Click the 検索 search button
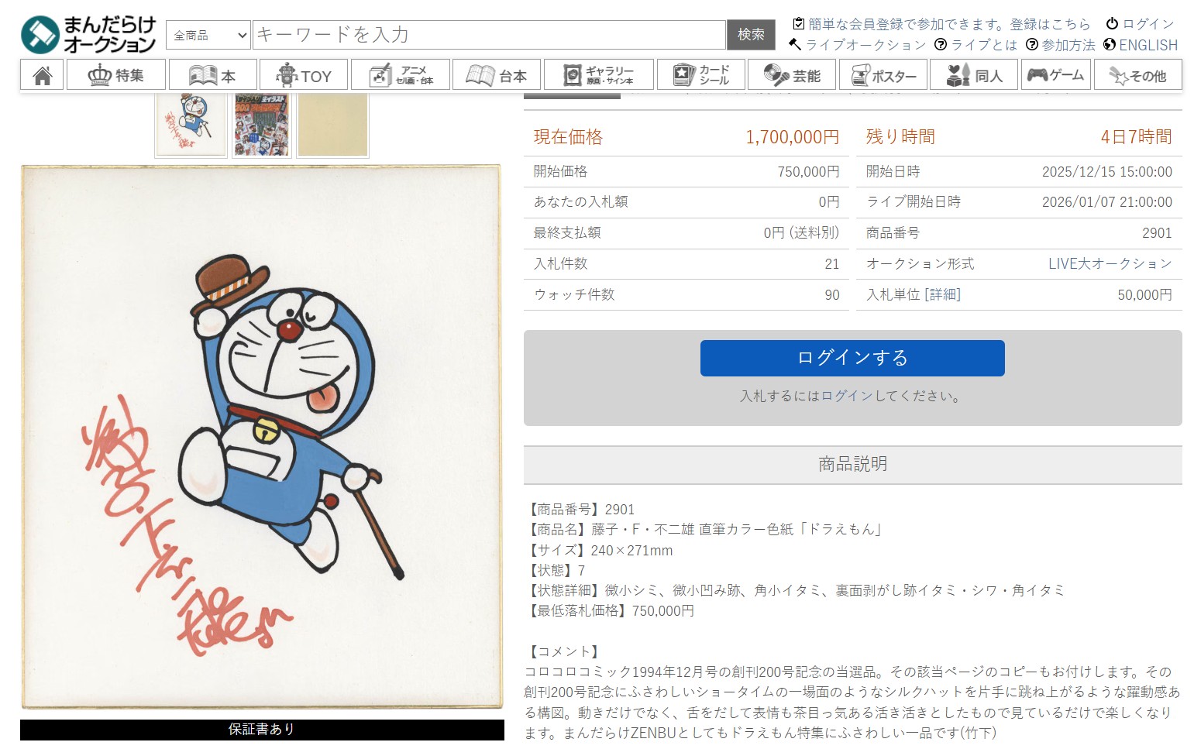This screenshot has height=749, width=1194. coord(750,35)
